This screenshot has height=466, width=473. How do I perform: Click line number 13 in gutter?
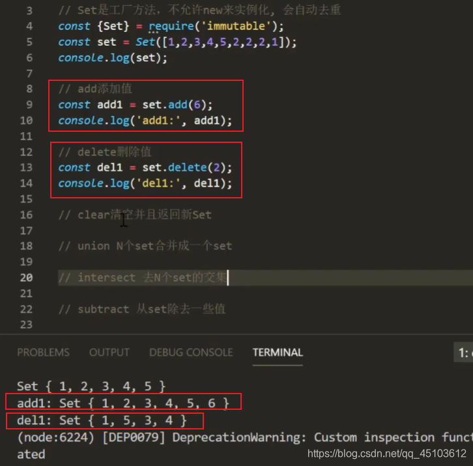point(26,168)
